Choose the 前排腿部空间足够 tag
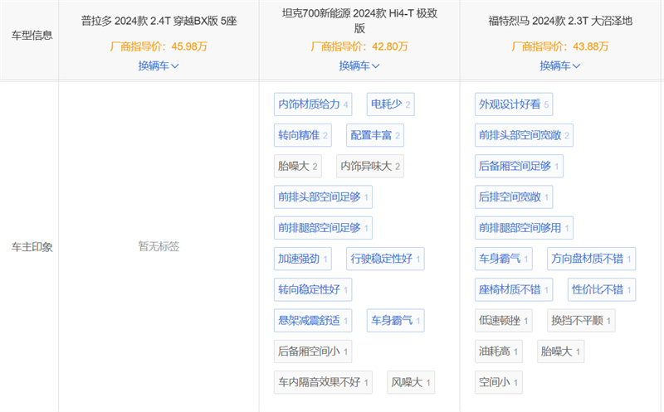Image resolution: width=664 pixels, height=412 pixels. [x=323, y=228]
